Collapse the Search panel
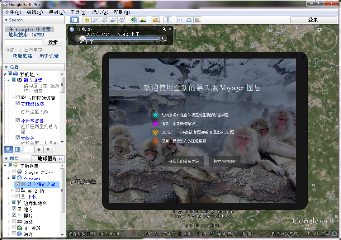This screenshot has width=341, height=240. (6, 20)
